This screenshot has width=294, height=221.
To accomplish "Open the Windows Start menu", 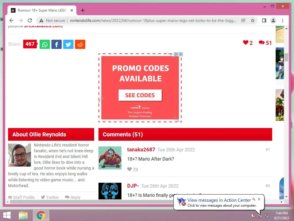I will tap(7, 215).
